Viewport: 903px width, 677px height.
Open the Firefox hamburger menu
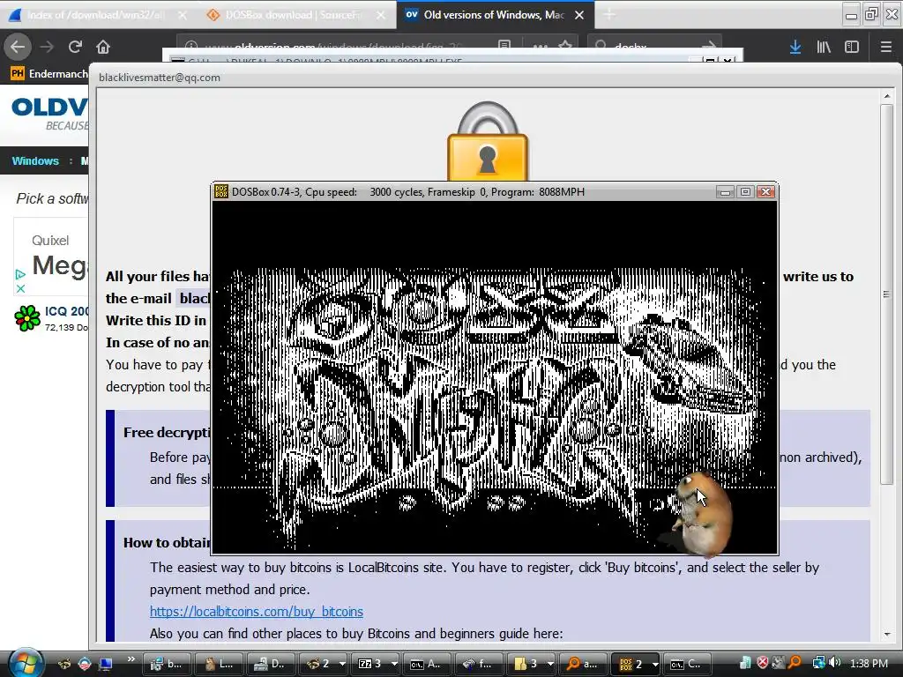(x=885, y=47)
